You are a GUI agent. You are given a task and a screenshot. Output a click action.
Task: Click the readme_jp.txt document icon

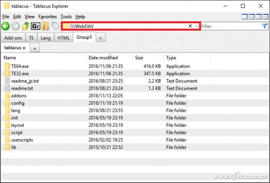[x=8, y=81]
